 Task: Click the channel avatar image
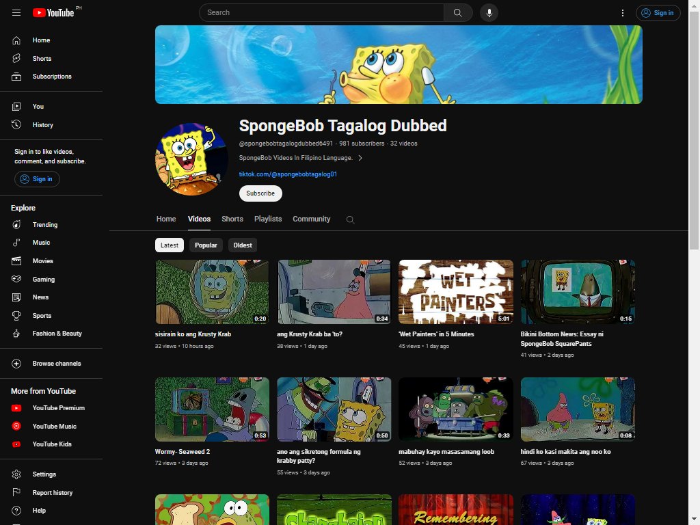[191, 159]
